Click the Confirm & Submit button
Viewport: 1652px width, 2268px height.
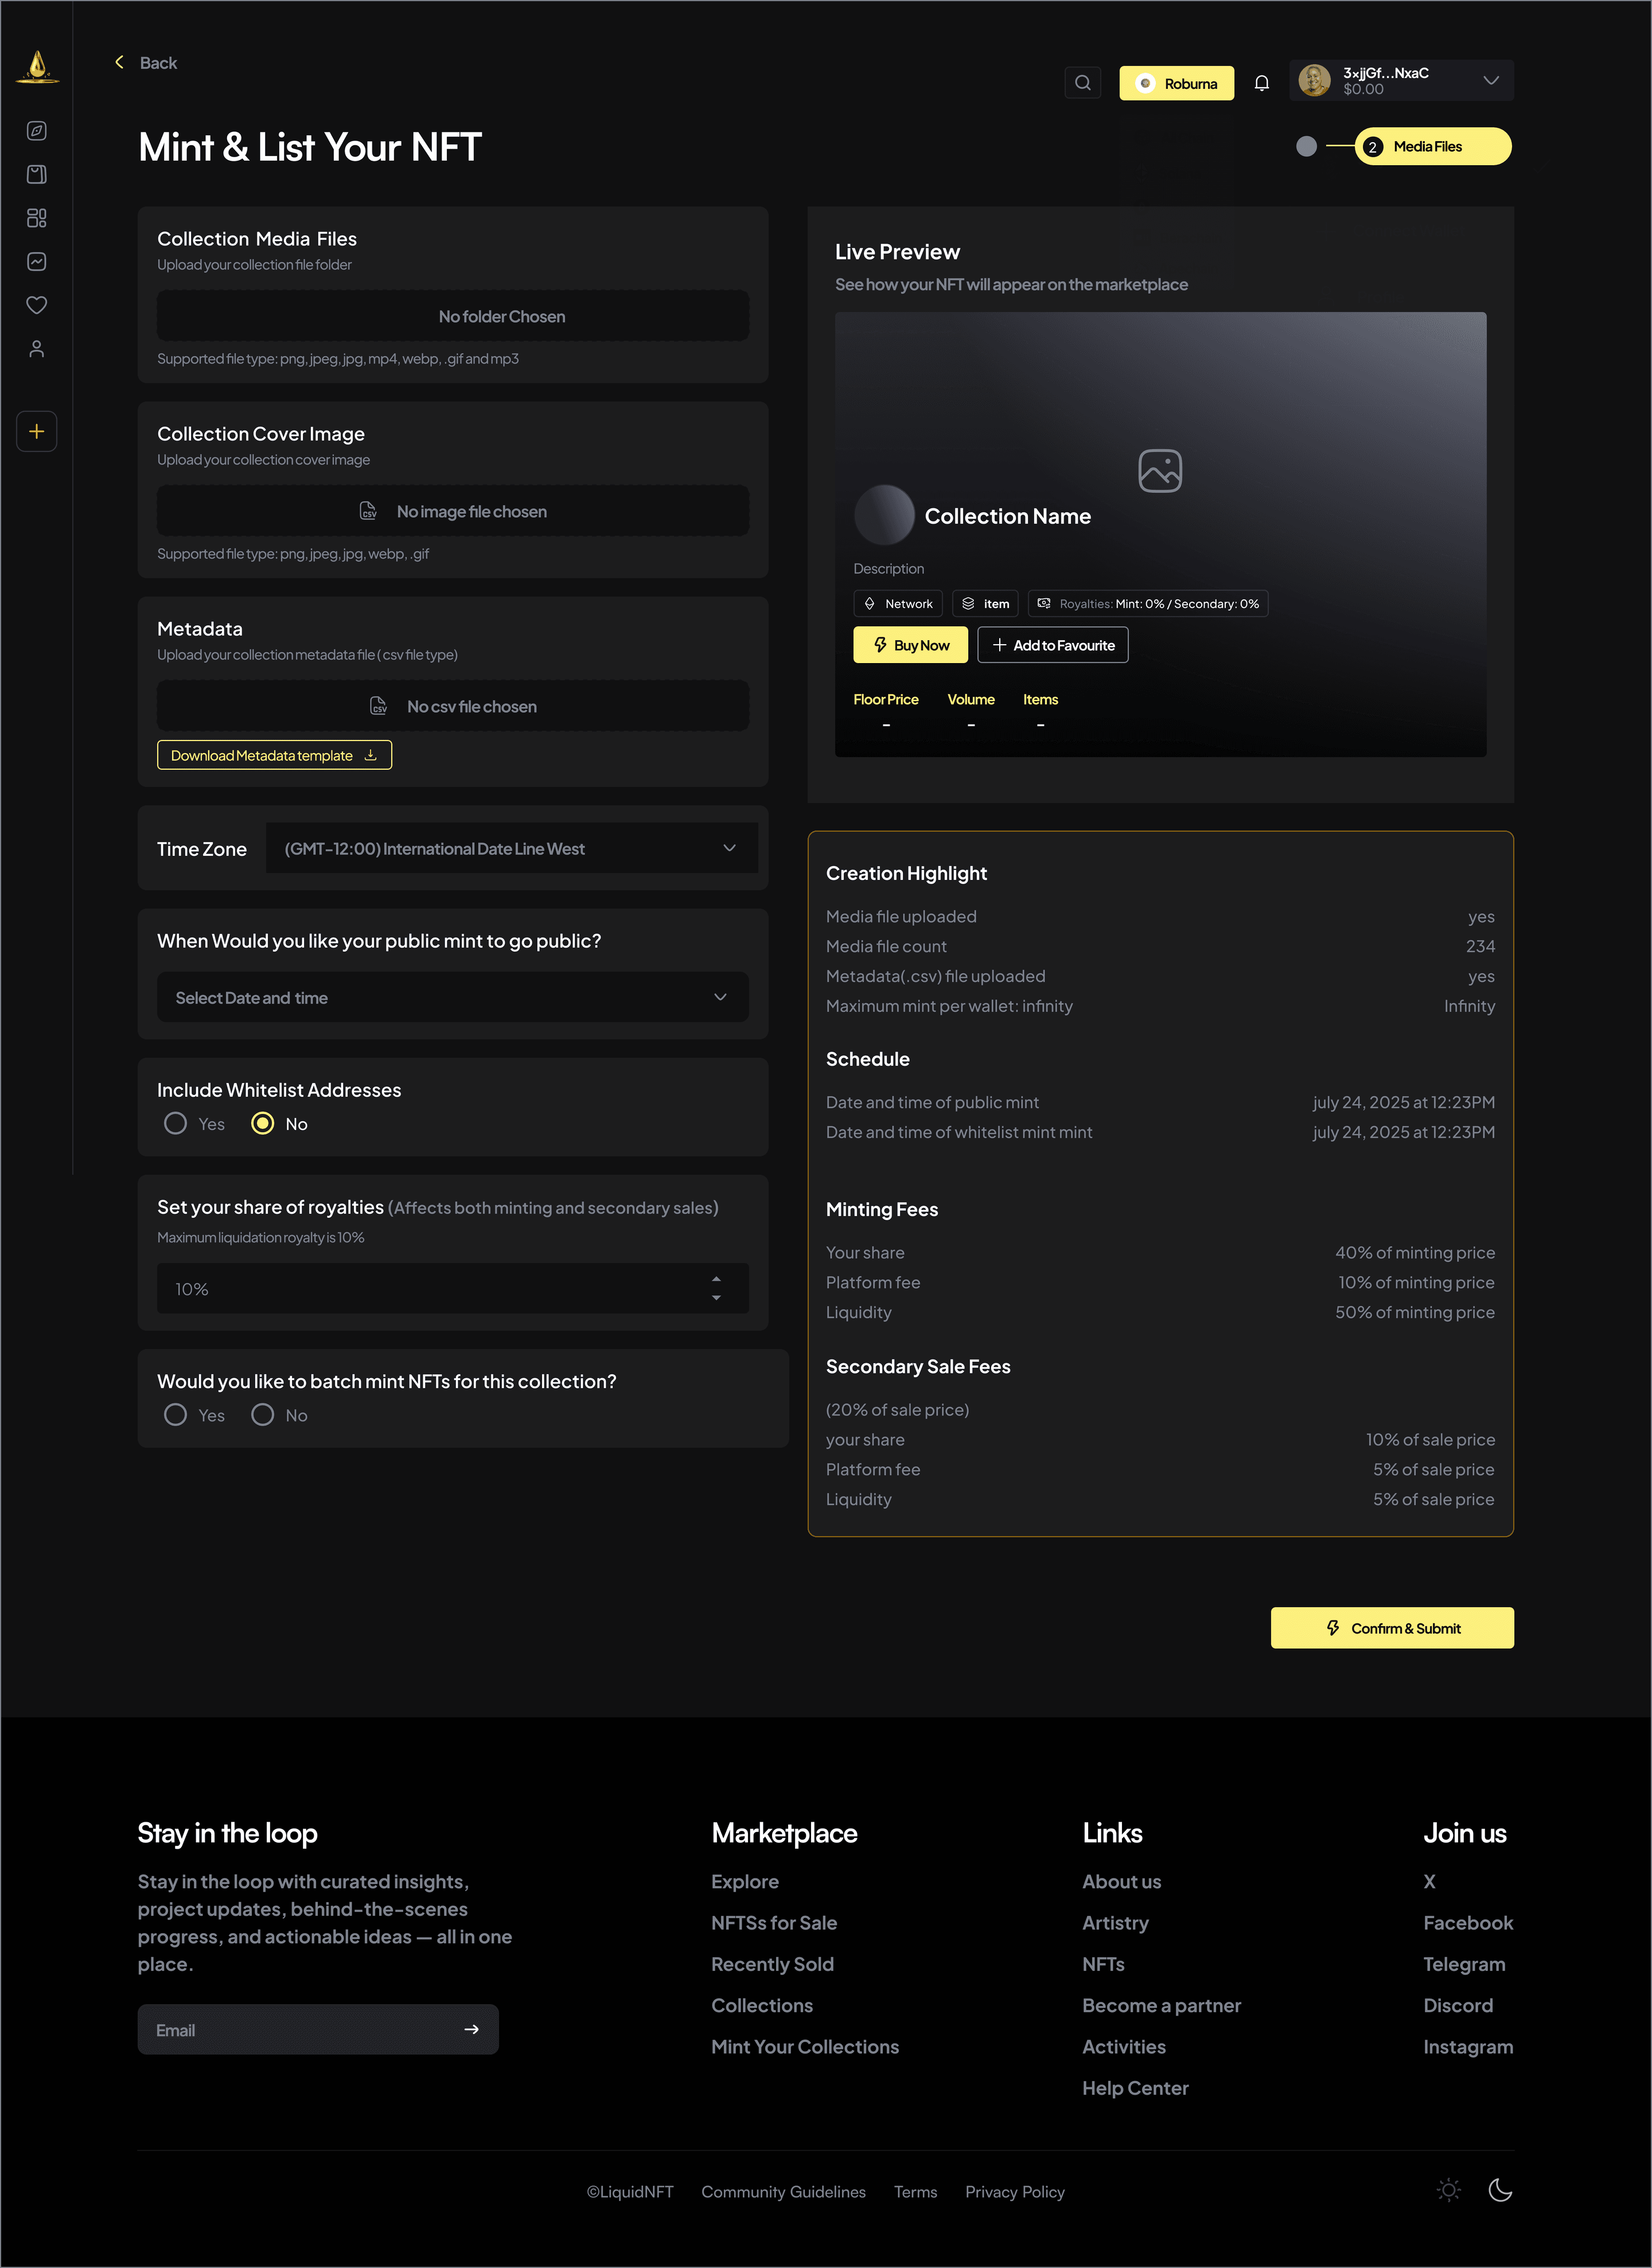1392,1628
